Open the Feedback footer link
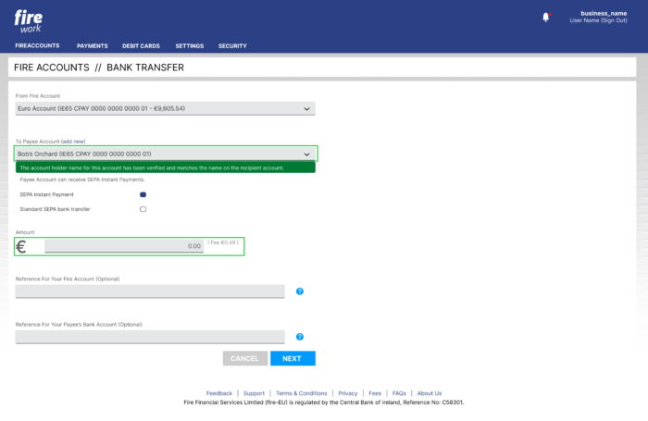Image resolution: width=648 pixels, height=421 pixels. (219, 393)
